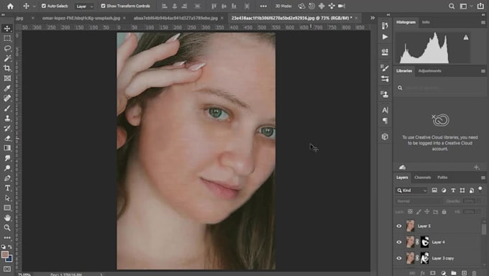Click the Libraries search field
The image size is (489, 276).
(439, 88)
